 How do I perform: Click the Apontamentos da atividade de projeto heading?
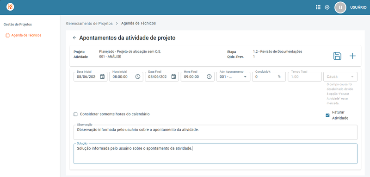tap(128, 38)
